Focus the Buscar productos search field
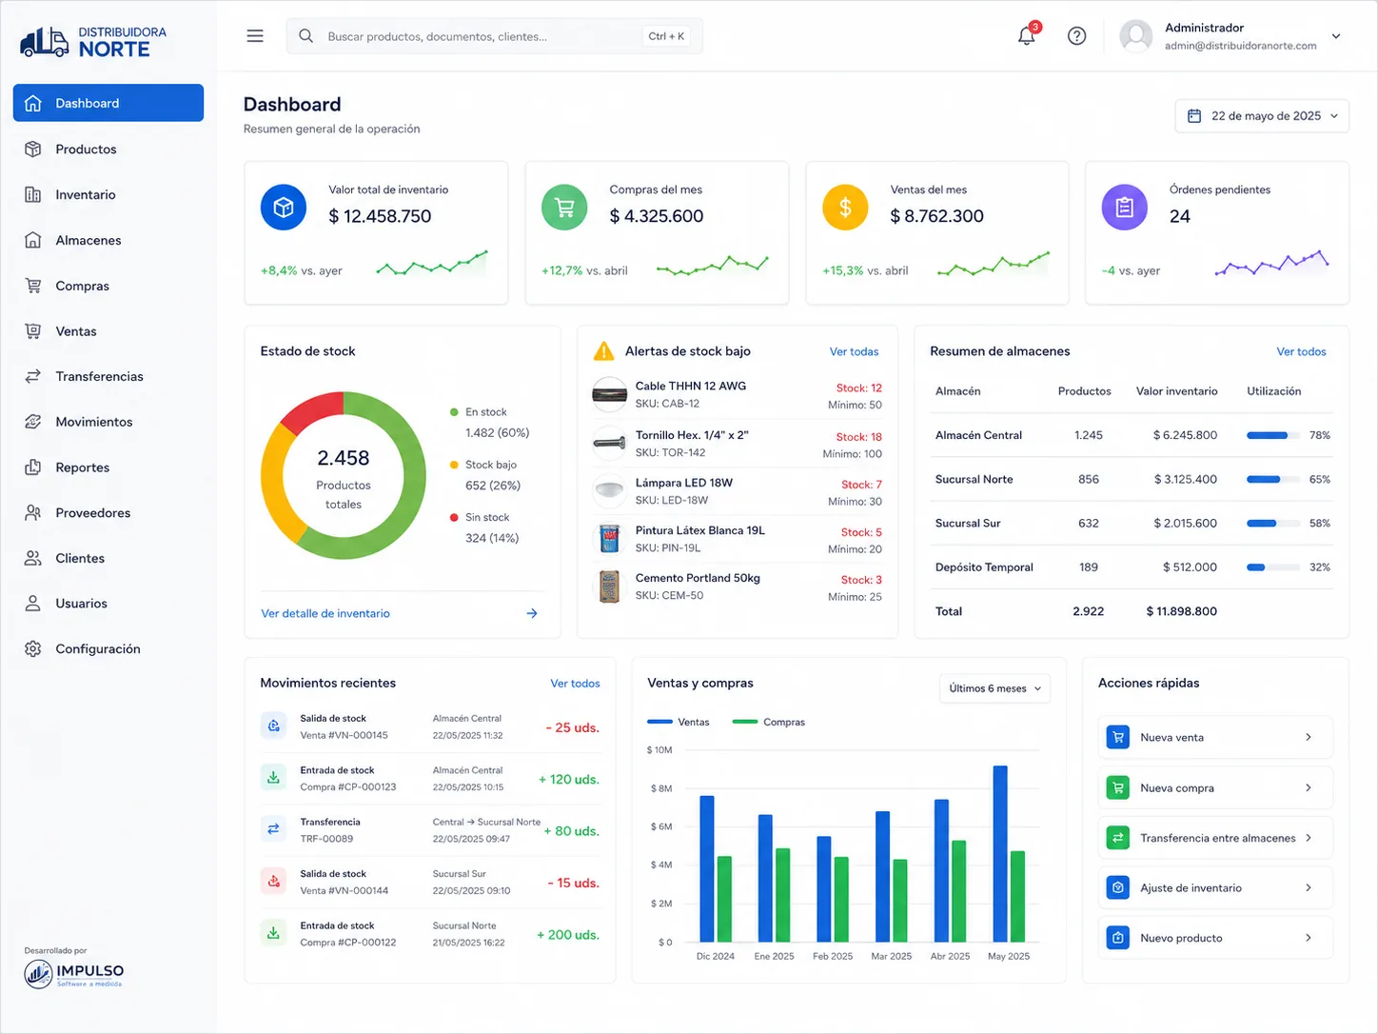The height and width of the screenshot is (1034, 1378). click(494, 36)
